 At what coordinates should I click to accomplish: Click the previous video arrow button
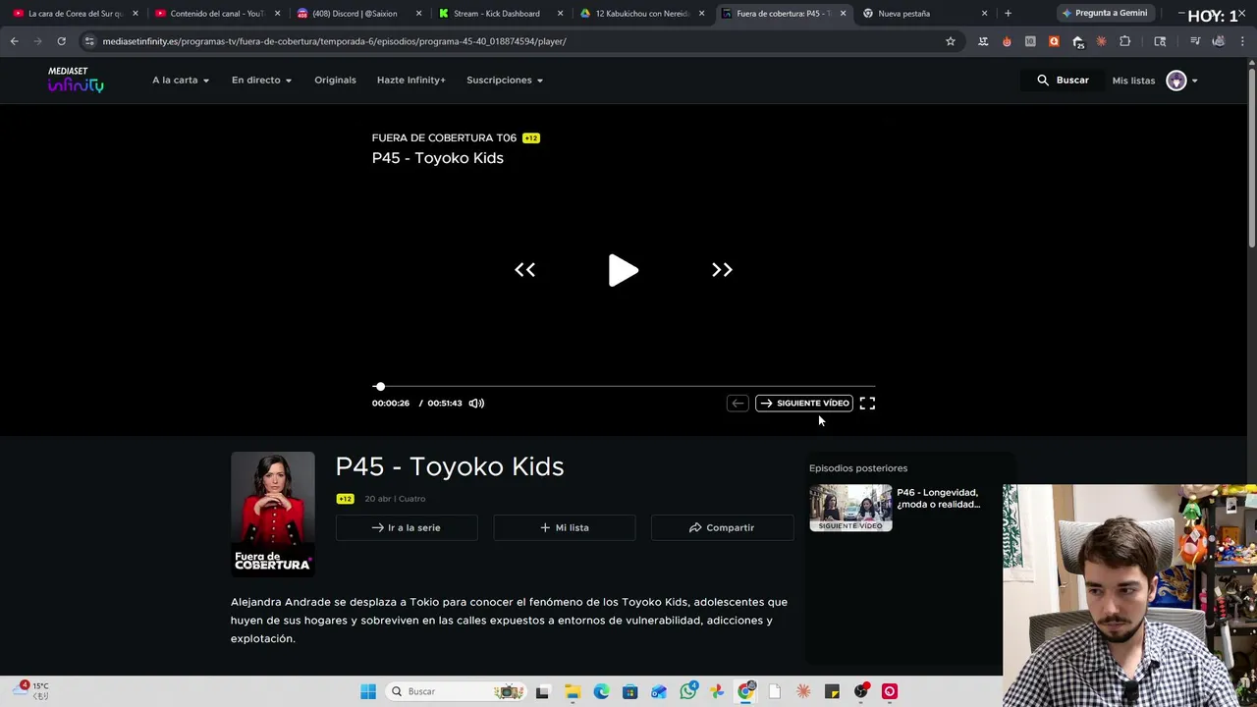point(738,403)
